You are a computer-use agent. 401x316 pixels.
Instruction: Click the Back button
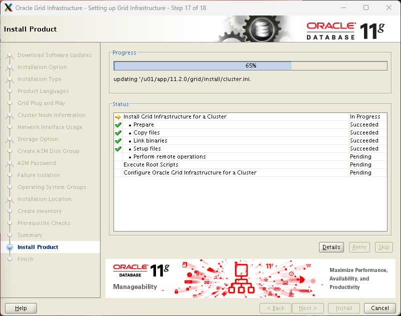[275, 308]
